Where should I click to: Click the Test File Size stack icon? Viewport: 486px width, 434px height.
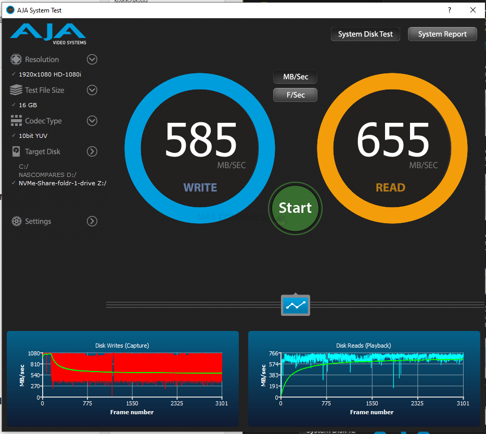[x=16, y=90]
